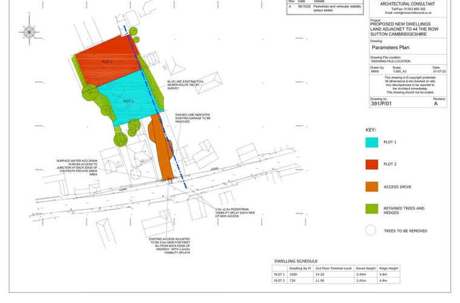Click the Ridge Height column header

click(x=389, y=267)
